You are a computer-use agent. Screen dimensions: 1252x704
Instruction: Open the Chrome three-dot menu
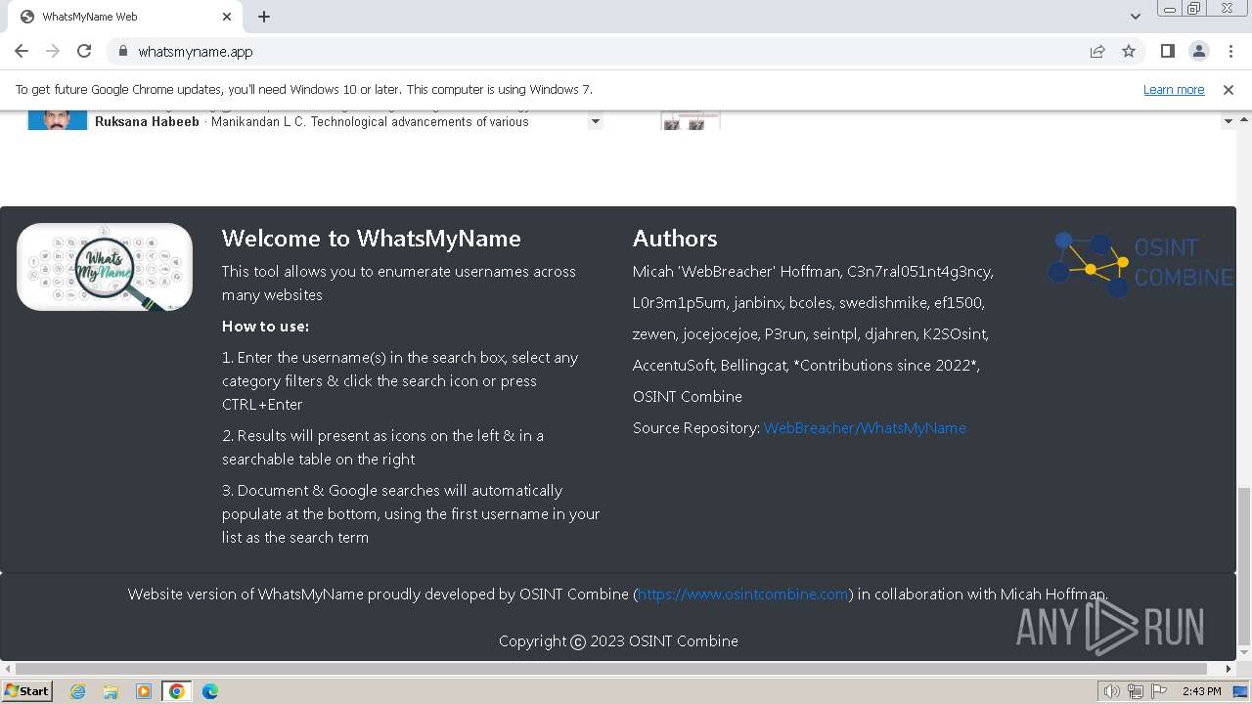(x=1229, y=51)
